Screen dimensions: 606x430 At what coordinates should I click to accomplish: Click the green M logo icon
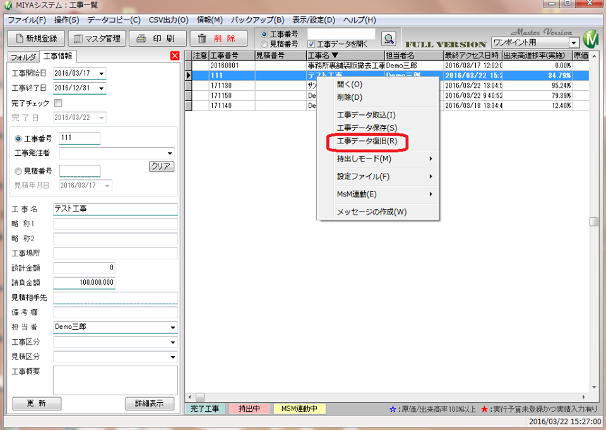pos(590,39)
